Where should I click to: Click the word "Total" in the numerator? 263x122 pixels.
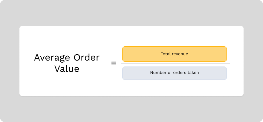166,54
